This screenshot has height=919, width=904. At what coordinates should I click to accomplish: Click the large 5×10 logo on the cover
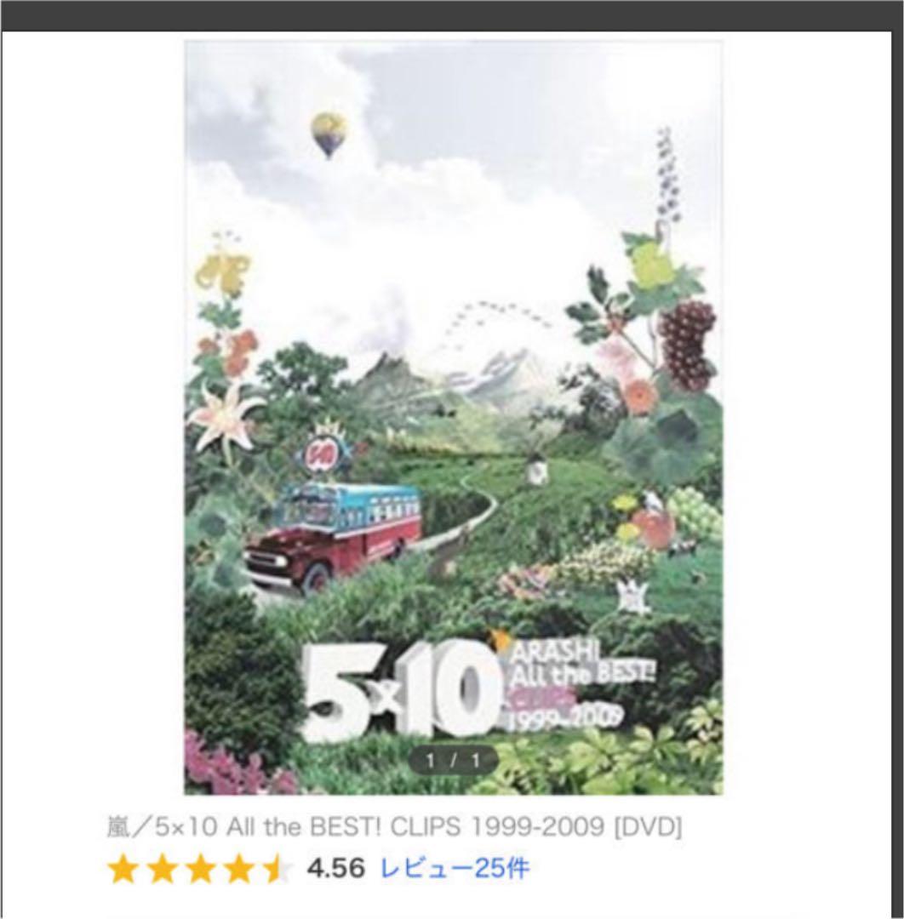coord(400,694)
